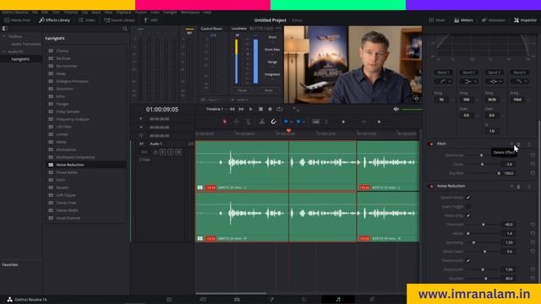Disable the Noise Reduction effect toggle
Screen dimensions: 541x304
coord(431,186)
